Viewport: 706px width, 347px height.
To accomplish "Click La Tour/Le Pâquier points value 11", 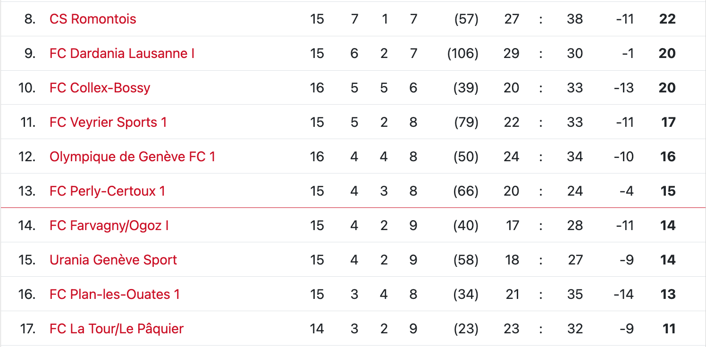I will tap(669, 329).
